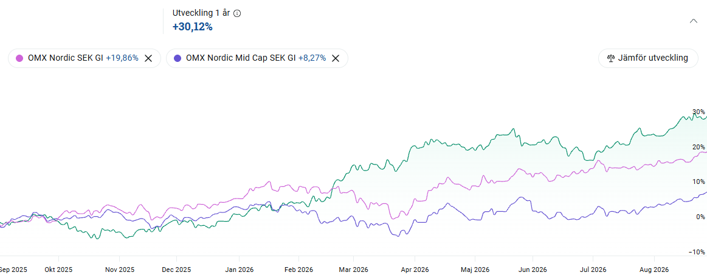Screen dimensions: 707x275
Task: Click the 30% label on the y-axis
Action: click(699, 112)
